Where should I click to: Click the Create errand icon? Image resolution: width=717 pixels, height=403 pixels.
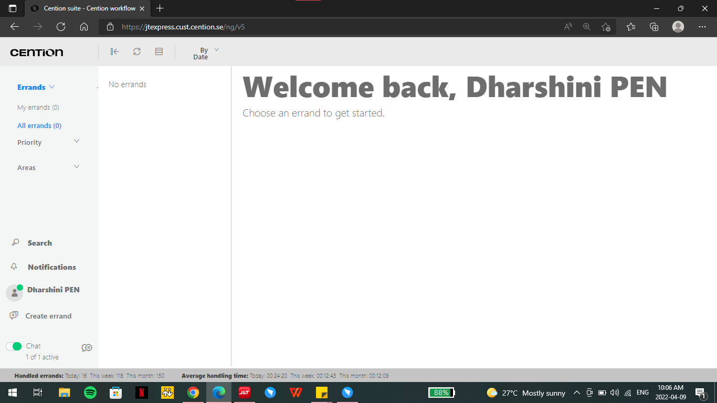(14, 315)
